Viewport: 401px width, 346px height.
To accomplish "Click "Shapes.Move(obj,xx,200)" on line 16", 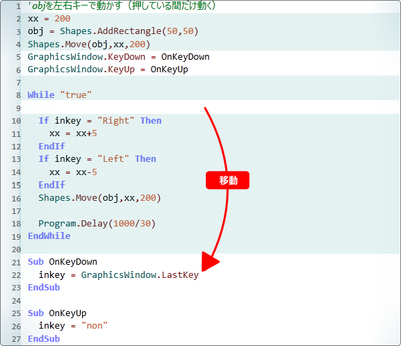I will click(x=99, y=198).
